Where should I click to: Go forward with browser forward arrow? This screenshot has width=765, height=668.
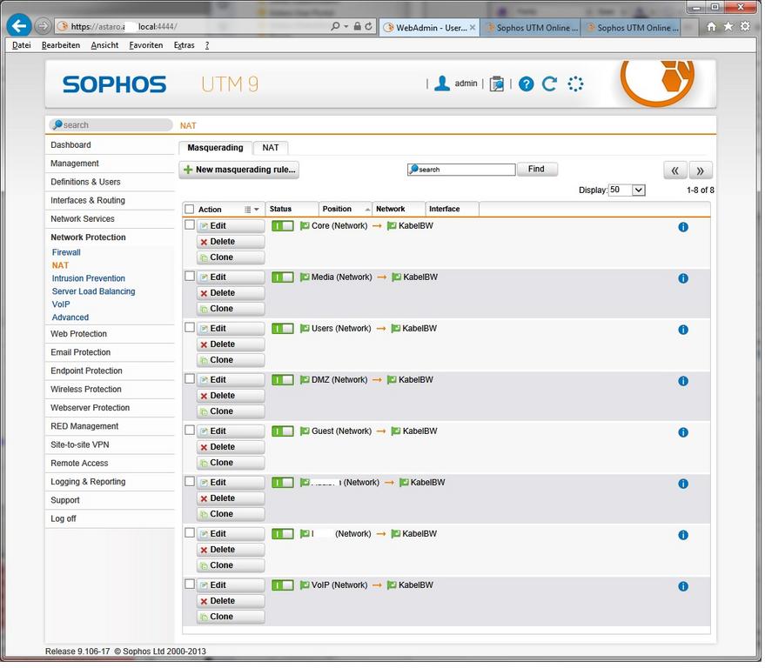[x=43, y=26]
